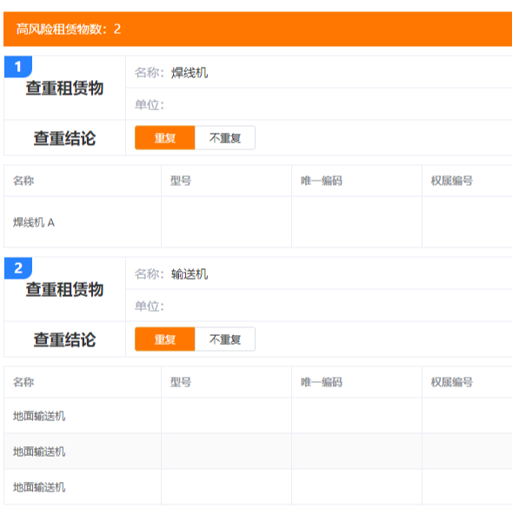
Task: Click 型号 column header in first table
Action: pyautogui.click(x=181, y=181)
